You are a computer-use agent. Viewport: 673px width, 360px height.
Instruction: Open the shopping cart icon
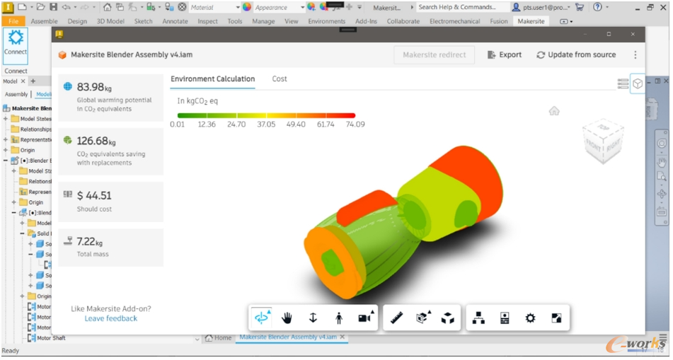(x=580, y=7)
